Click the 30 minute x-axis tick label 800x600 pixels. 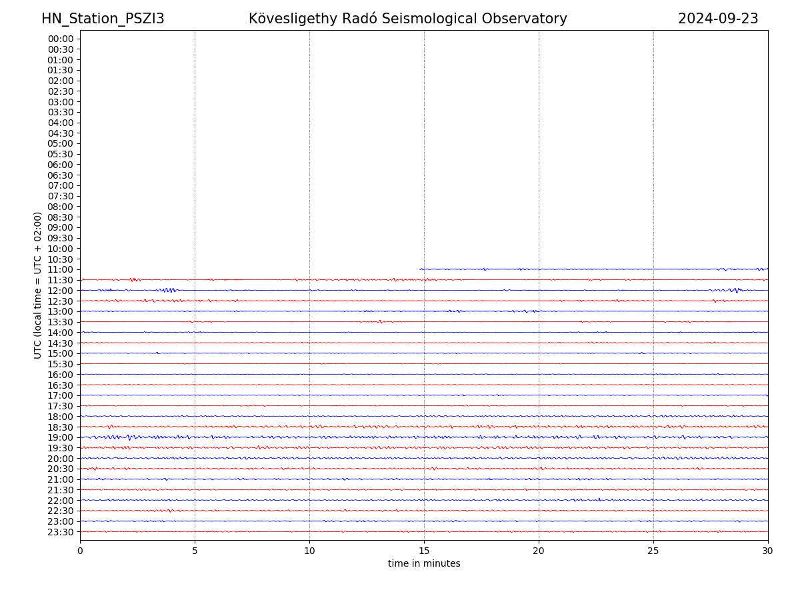point(768,551)
